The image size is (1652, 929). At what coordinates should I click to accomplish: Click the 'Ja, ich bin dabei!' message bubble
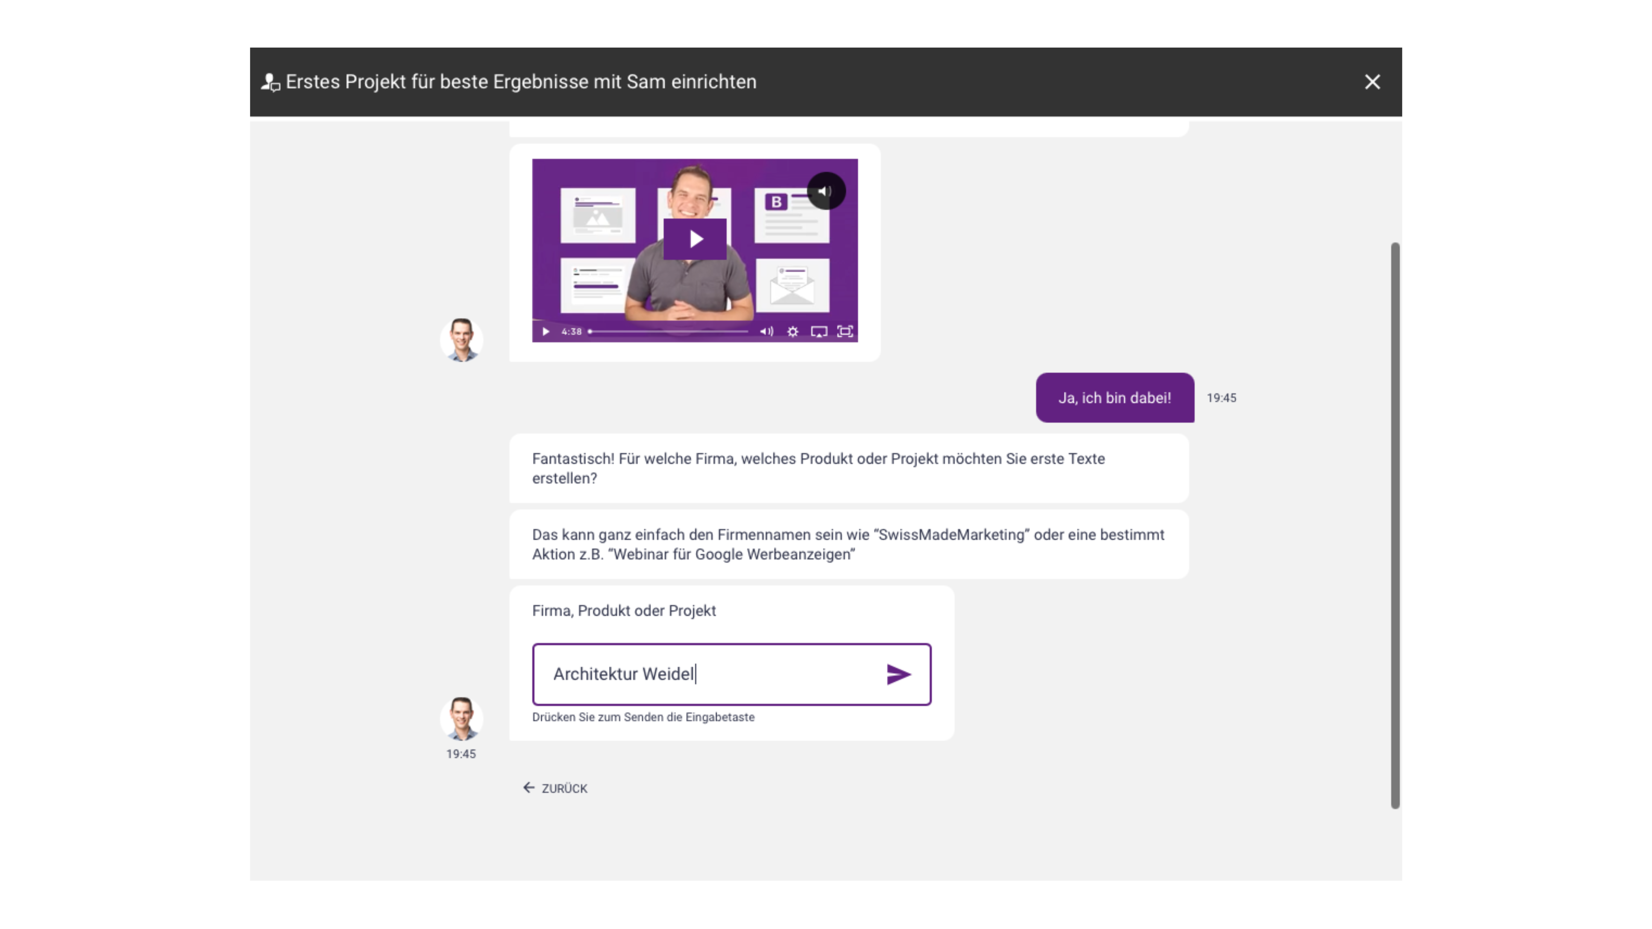[x=1115, y=398]
